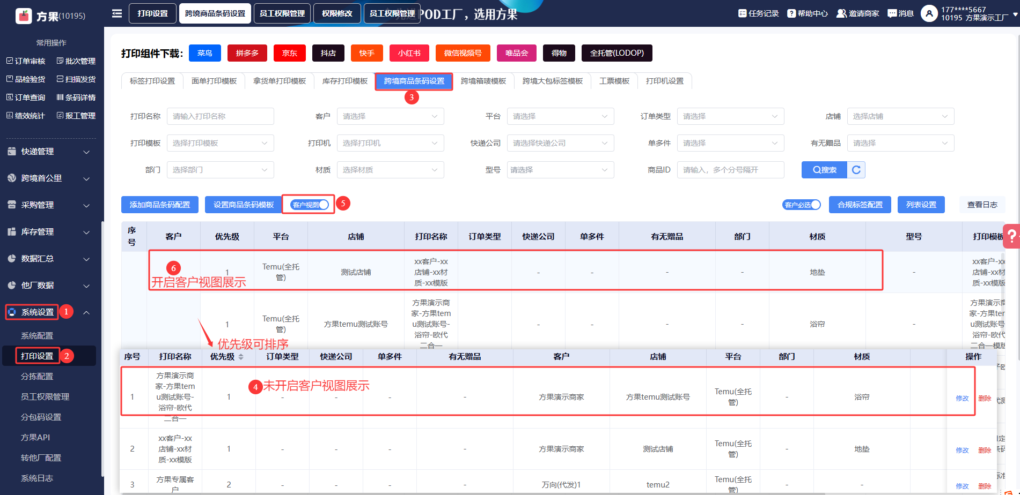
Task: Click the 帮助中心 help center icon
Action: [791, 13]
